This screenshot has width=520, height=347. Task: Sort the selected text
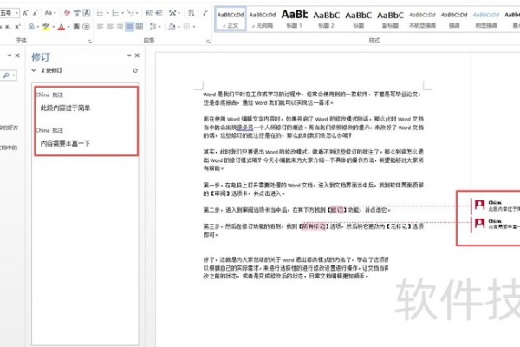point(192,13)
